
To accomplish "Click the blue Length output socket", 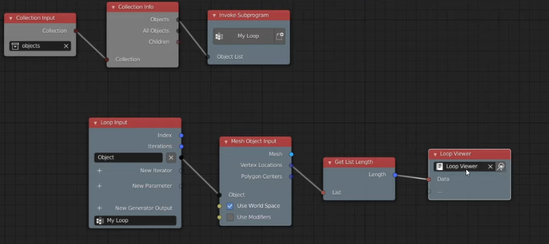I will point(395,175).
